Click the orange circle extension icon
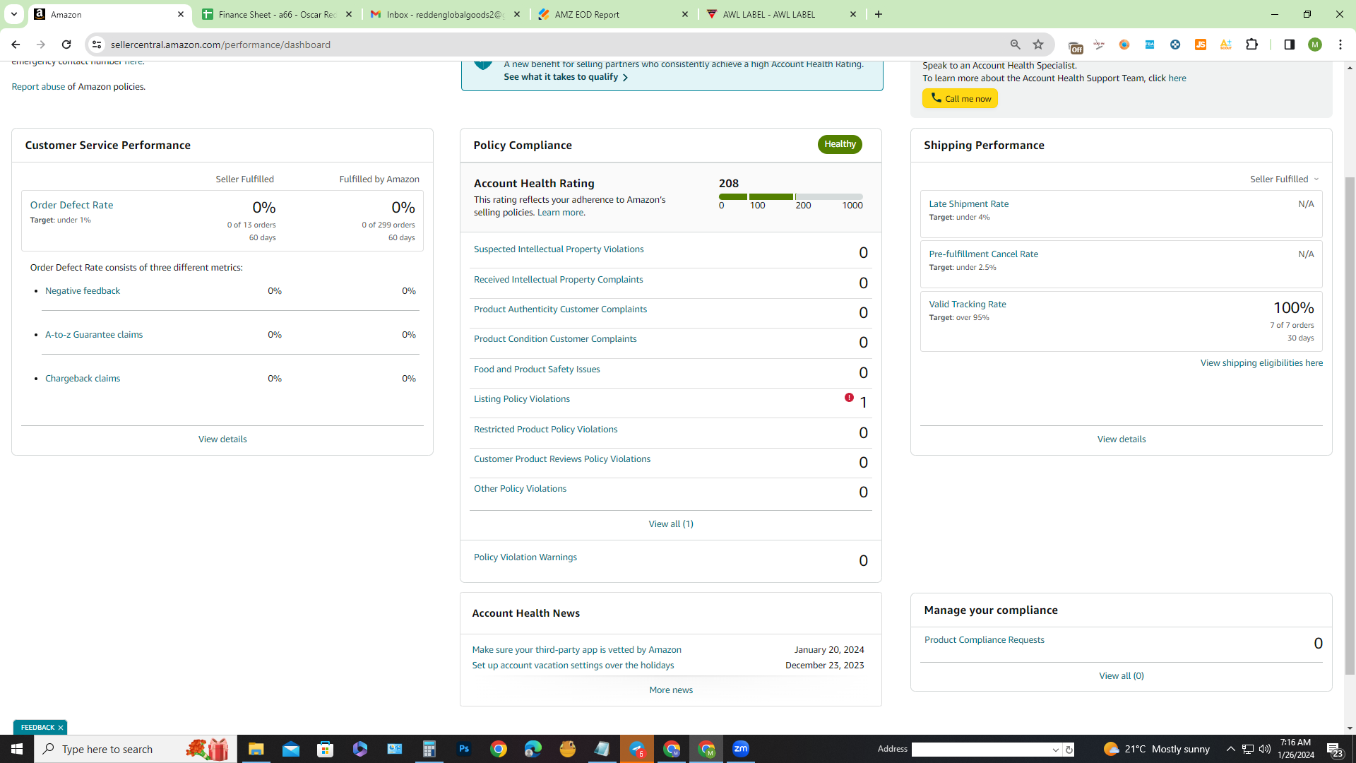The image size is (1356, 763). point(1124,45)
